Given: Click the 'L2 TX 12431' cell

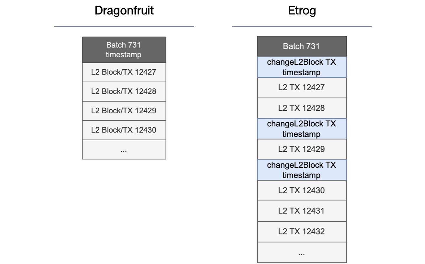Looking at the screenshot, I should pos(302,211).
